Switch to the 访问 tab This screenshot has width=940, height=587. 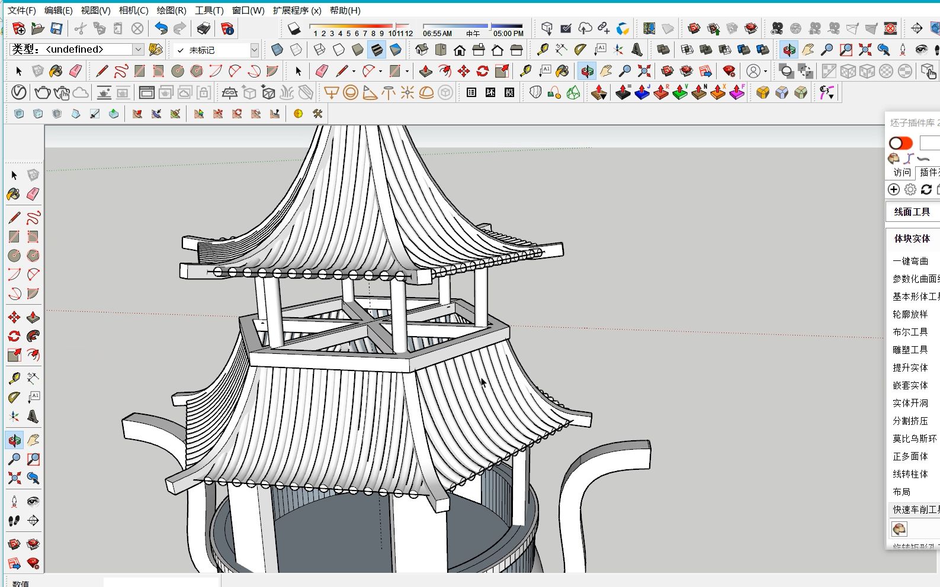[902, 172]
